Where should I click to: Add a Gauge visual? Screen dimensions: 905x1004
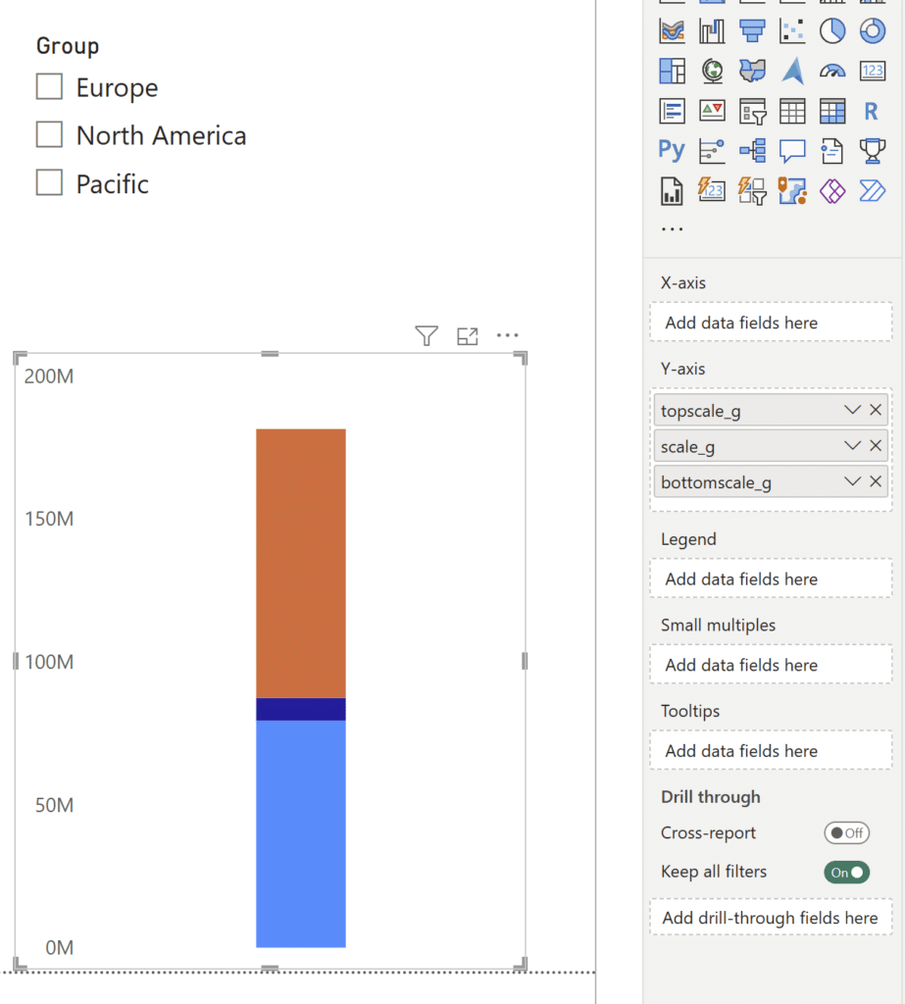(x=830, y=70)
